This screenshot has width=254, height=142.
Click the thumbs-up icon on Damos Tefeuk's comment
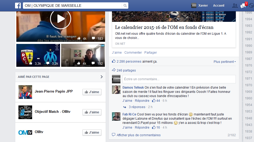(154, 101)
